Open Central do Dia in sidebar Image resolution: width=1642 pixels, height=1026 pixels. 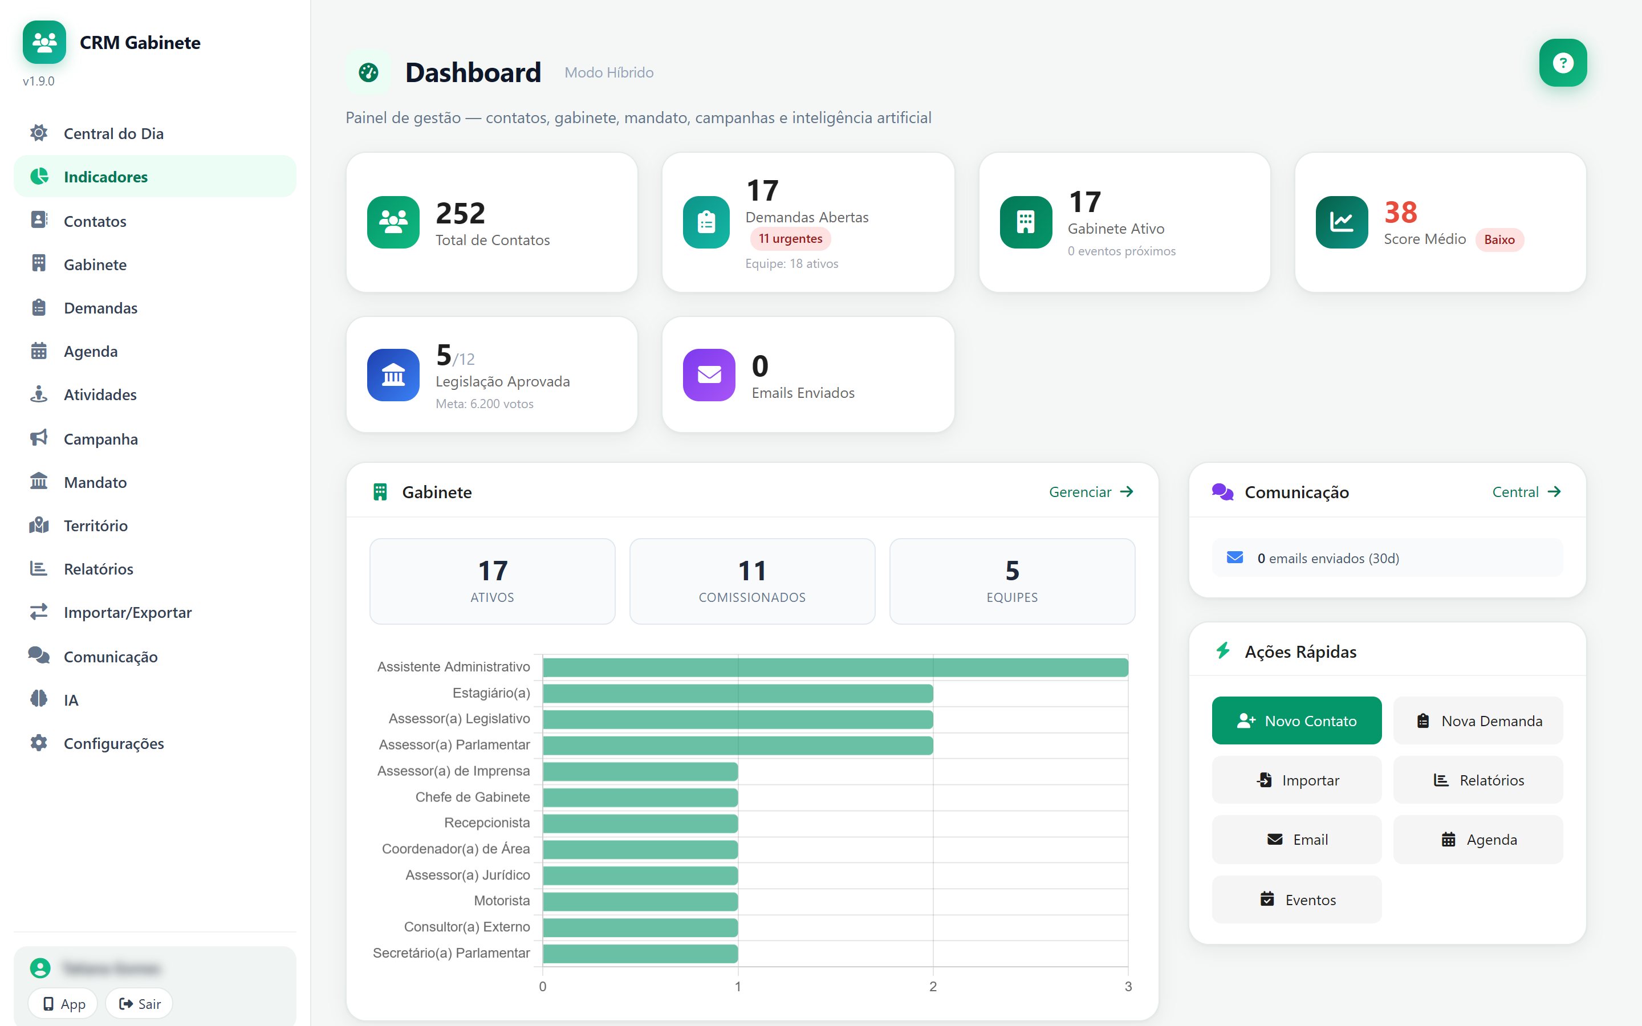click(155, 133)
